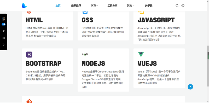Click the 22 07 clock display
Viewport: 209px width, 103px height.
(4, 19)
